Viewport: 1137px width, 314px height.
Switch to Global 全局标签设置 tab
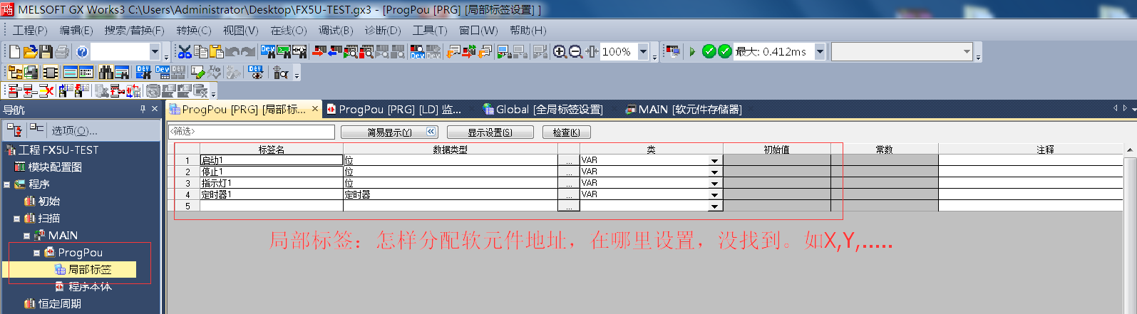coord(543,109)
